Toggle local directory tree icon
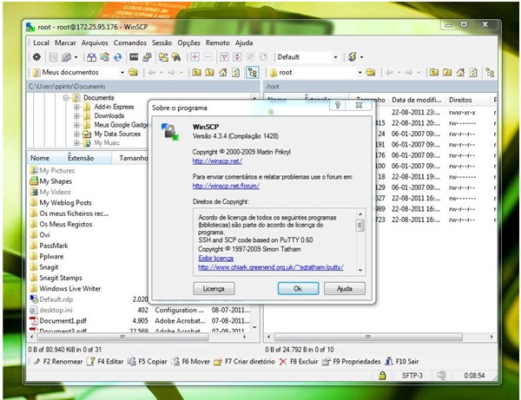 (x=252, y=72)
